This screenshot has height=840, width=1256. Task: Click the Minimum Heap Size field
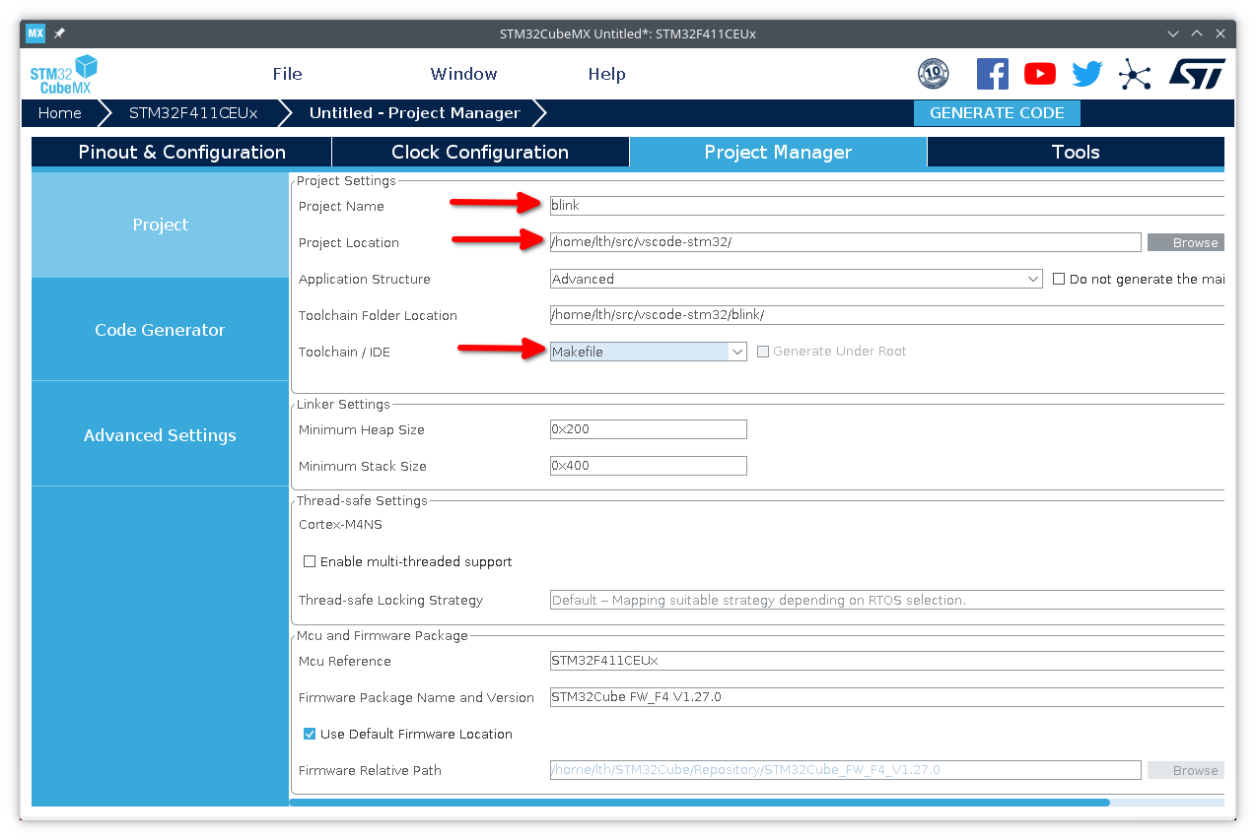click(648, 429)
